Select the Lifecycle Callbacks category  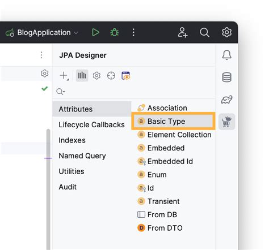click(x=92, y=124)
